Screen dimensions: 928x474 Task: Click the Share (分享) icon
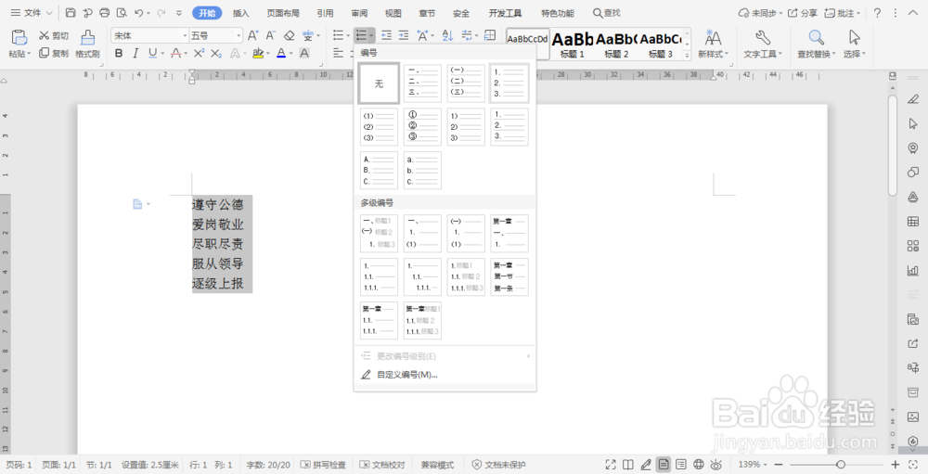803,12
